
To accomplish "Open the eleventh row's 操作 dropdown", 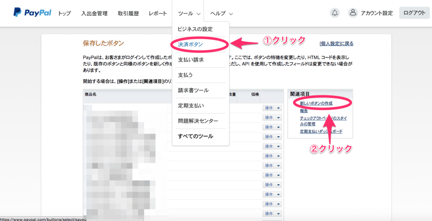I will pos(272,204).
